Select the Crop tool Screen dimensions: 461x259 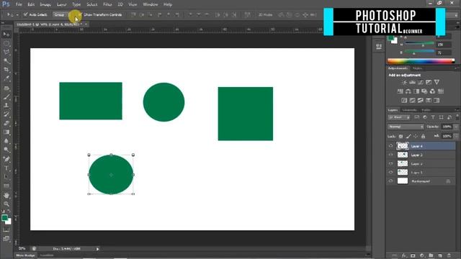[x=6, y=70]
